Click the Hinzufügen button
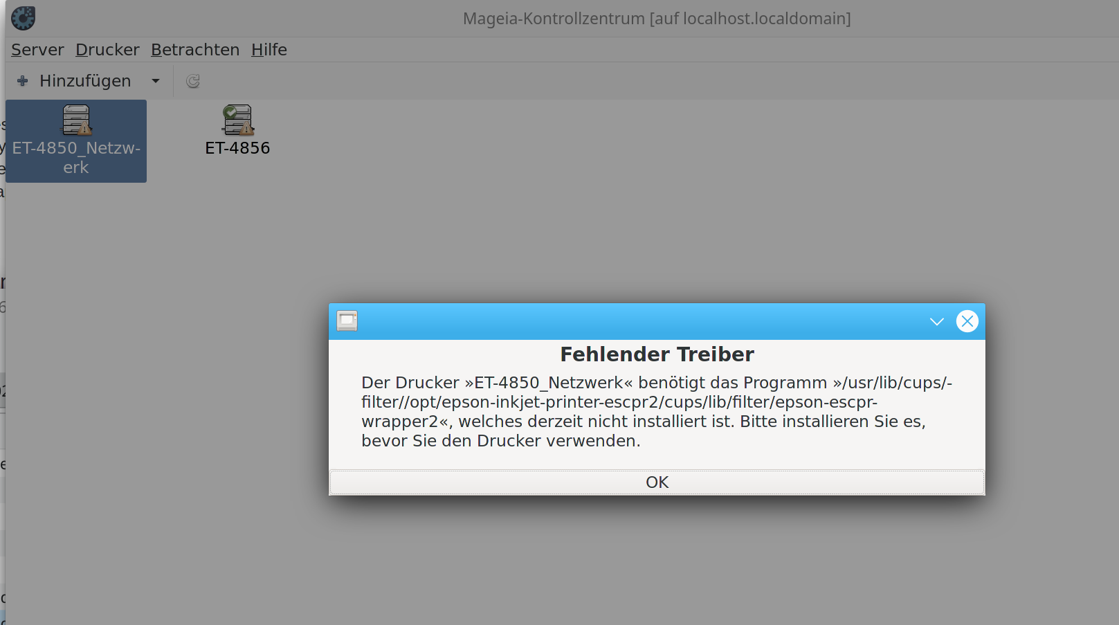The height and width of the screenshot is (625, 1119). 85,81
